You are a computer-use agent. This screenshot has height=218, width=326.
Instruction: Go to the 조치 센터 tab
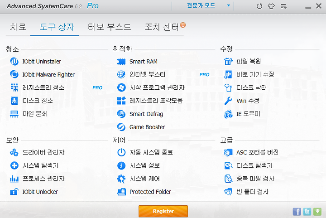(x=162, y=27)
